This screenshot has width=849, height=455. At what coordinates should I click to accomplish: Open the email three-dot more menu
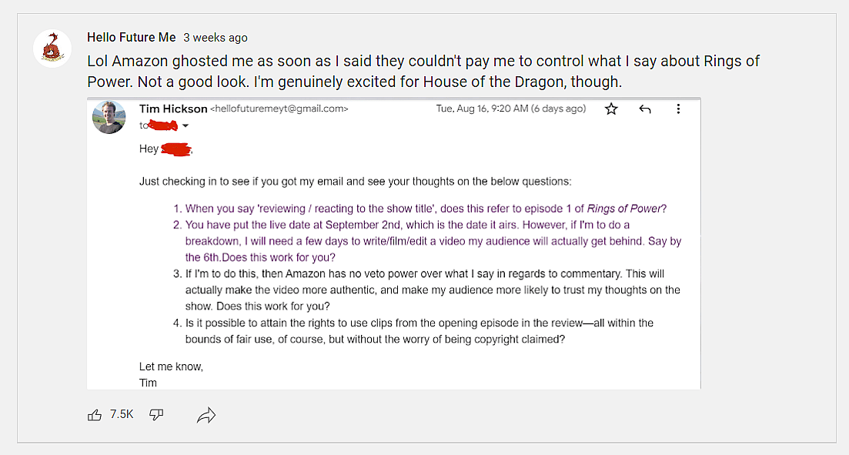pyautogui.click(x=678, y=109)
